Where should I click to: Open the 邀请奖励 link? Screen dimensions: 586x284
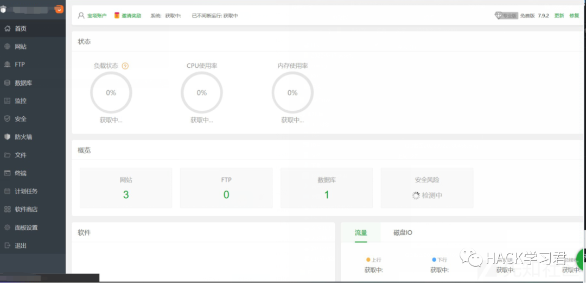click(x=131, y=16)
